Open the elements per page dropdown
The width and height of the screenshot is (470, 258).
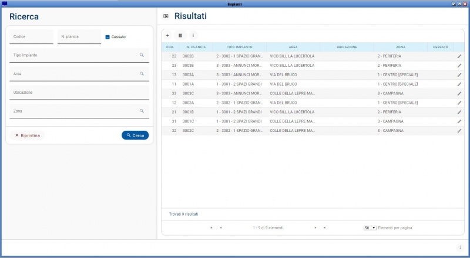370,228
